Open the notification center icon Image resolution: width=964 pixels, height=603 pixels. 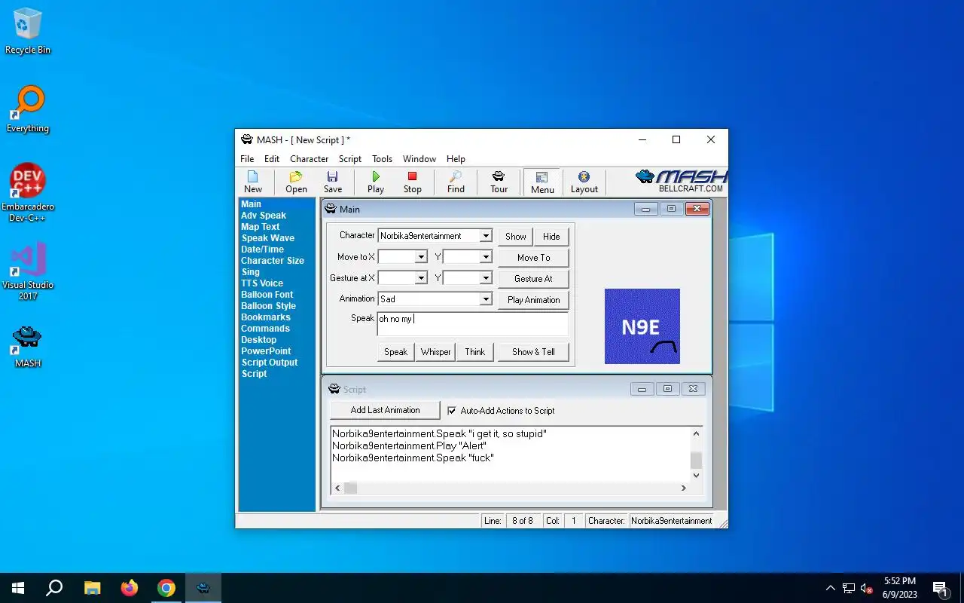point(940,588)
